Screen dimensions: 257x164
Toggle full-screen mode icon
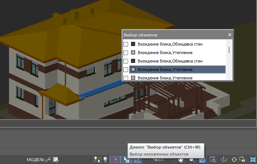point(253,159)
